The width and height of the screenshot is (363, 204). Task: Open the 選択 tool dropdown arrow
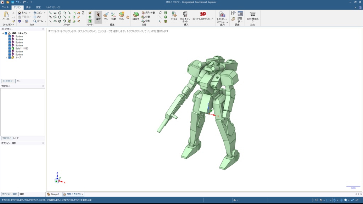pyautogui.click(x=98, y=22)
